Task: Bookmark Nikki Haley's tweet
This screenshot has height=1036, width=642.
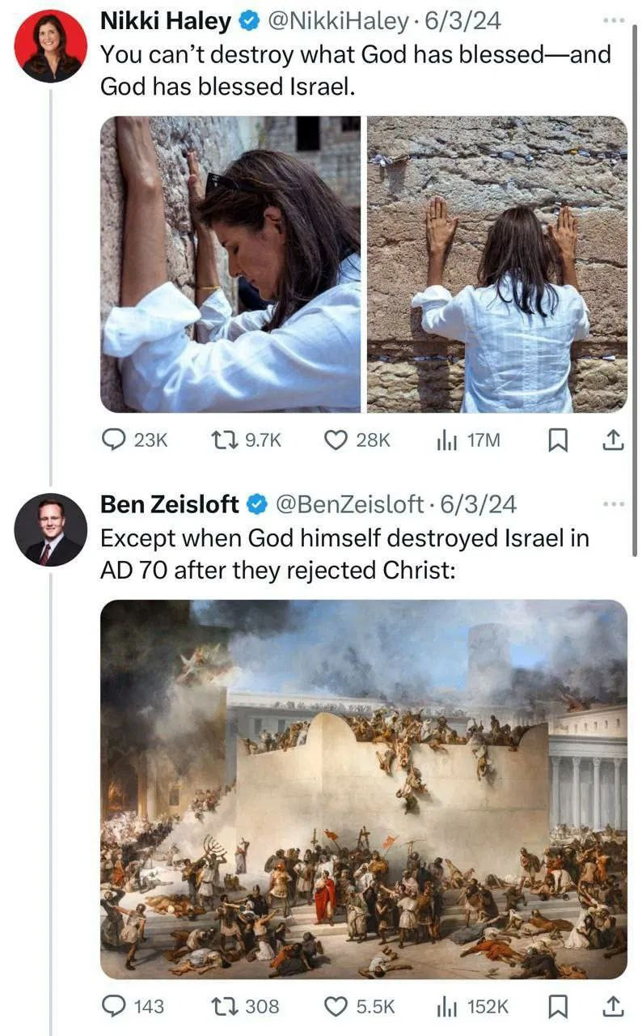Action: [x=557, y=439]
